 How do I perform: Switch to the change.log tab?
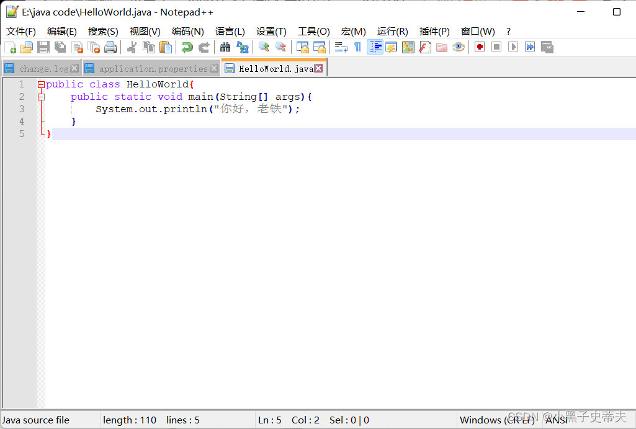(x=40, y=68)
